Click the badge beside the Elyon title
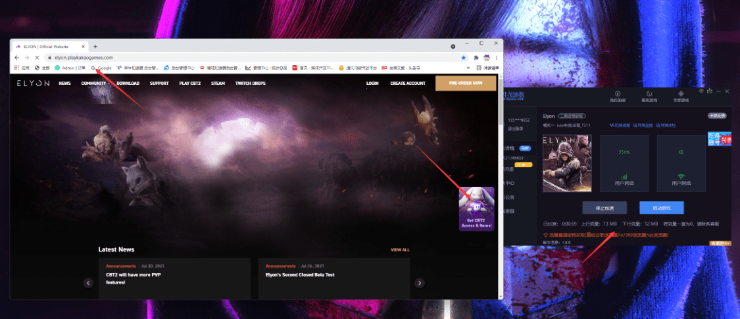This screenshot has height=319, width=740. pos(572,116)
